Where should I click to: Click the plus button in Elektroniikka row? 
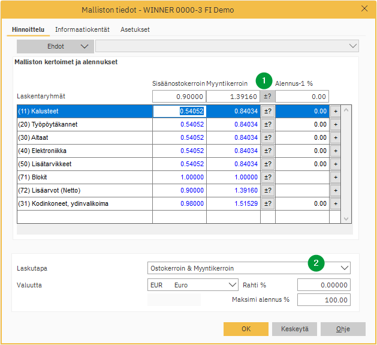335,151
